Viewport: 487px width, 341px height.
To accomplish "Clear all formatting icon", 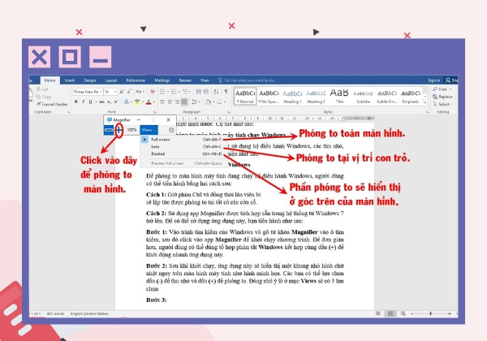I will tap(153, 92).
